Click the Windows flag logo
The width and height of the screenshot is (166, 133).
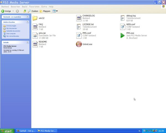click(163, 6)
